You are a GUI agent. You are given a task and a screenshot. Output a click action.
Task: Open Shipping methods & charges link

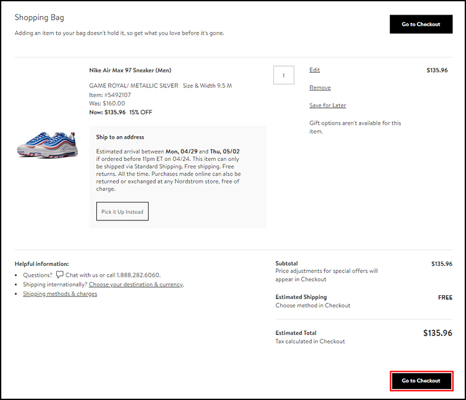60,293
